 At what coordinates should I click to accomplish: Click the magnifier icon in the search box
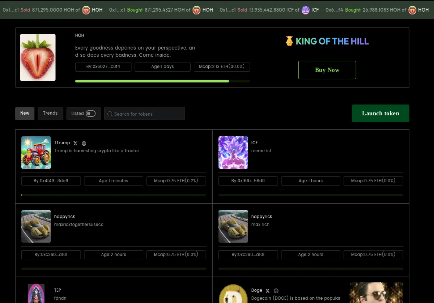110,114
